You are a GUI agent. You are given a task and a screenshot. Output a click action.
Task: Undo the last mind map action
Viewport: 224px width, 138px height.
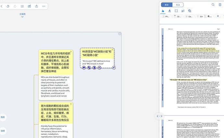[8, 6]
